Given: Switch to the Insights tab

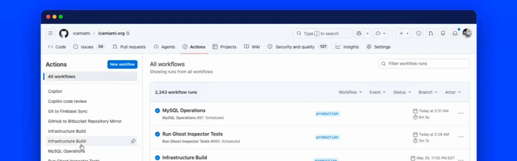Looking at the screenshot, I should point(347,47).
